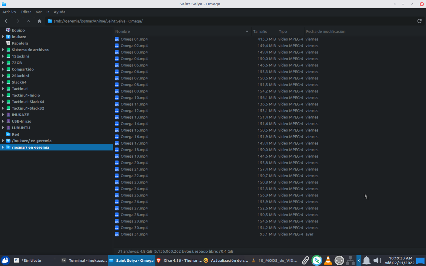The height and width of the screenshot is (266, 426).
Task: Switch to Xfce 4.16 - Thunar browser window
Action: (x=179, y=260)
